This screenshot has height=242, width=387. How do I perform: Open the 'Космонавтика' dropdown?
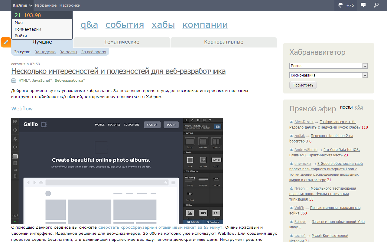click(328, 75)
